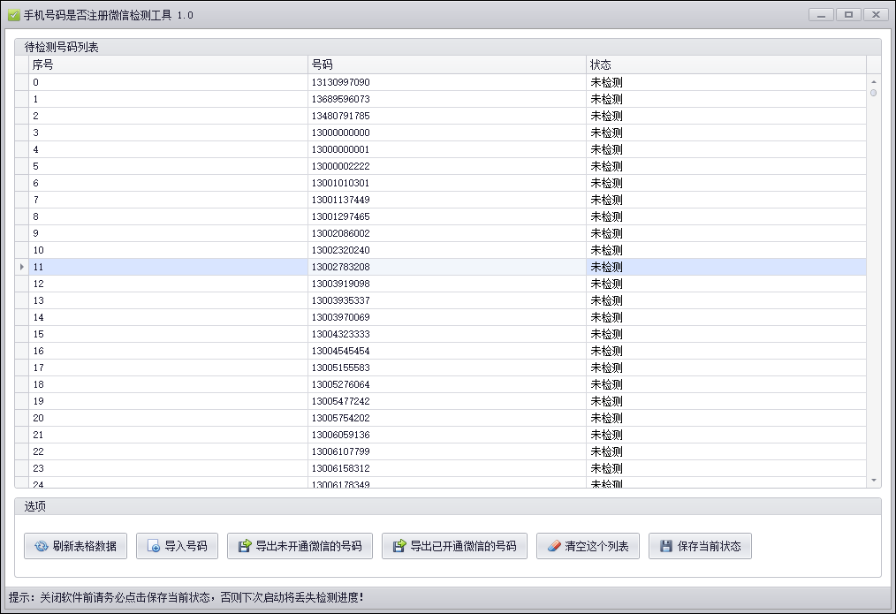Click the eraser icon on 清空这个列表
Screen dimensions: 896x614
click(554, 546)
